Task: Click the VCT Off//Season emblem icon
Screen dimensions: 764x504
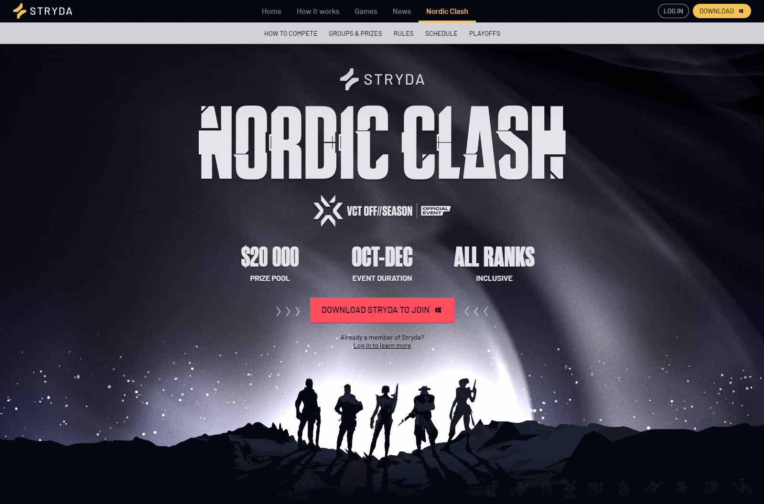Action: point(328,211)
